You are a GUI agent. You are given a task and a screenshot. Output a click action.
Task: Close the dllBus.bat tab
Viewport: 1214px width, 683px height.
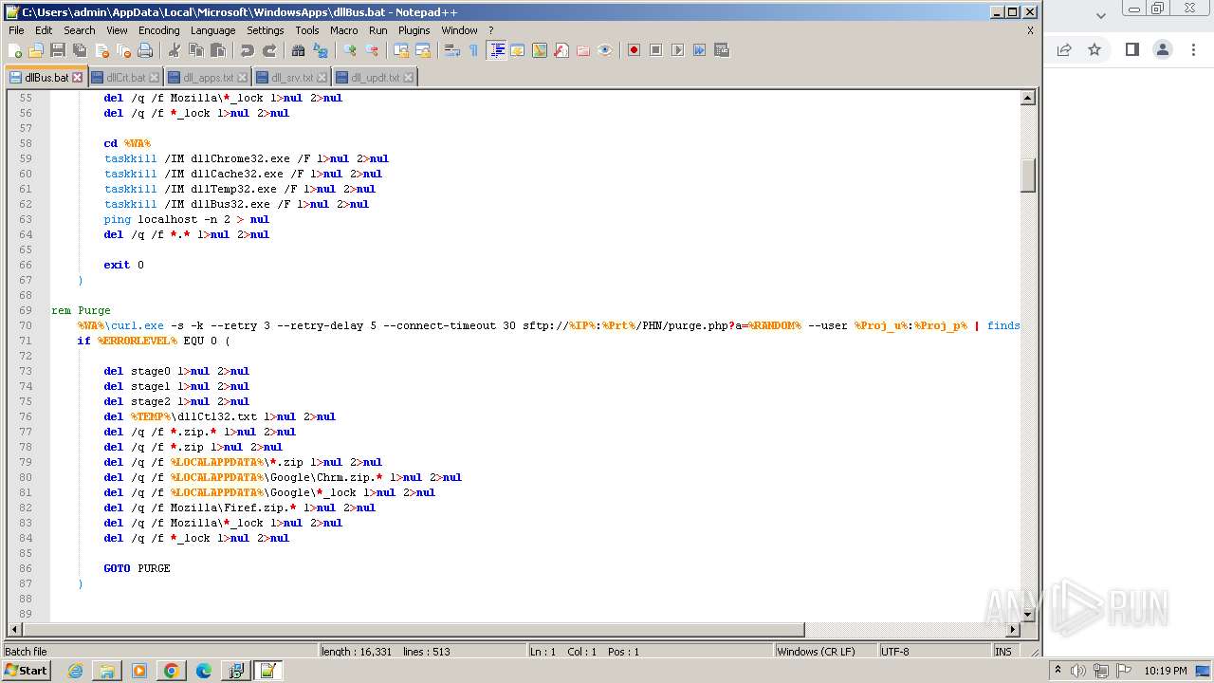78,78
